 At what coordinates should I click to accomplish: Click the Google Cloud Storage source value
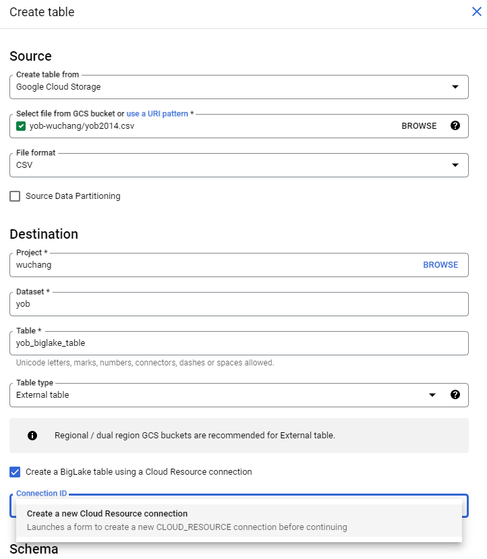point(59,87)
